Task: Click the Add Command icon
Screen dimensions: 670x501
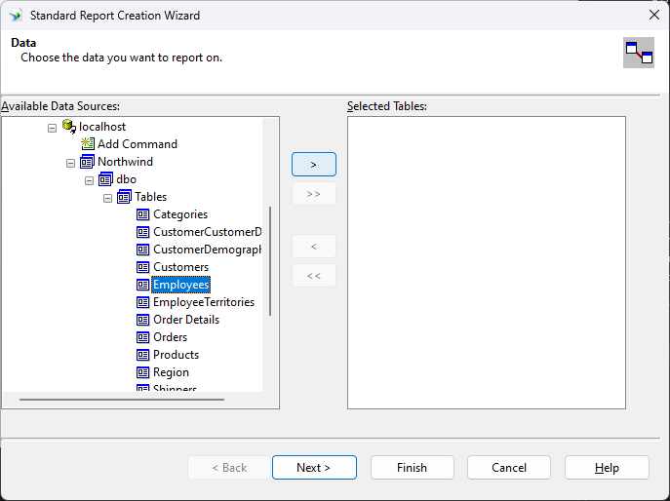Action: coord(88,144)
